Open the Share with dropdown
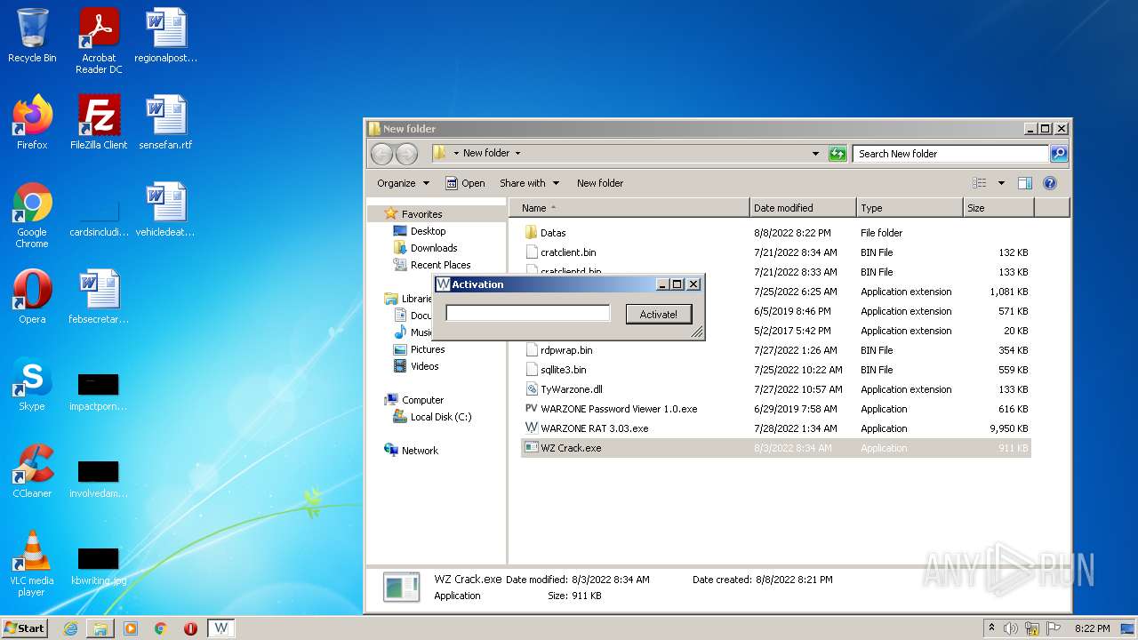 (x=530, y=183)
